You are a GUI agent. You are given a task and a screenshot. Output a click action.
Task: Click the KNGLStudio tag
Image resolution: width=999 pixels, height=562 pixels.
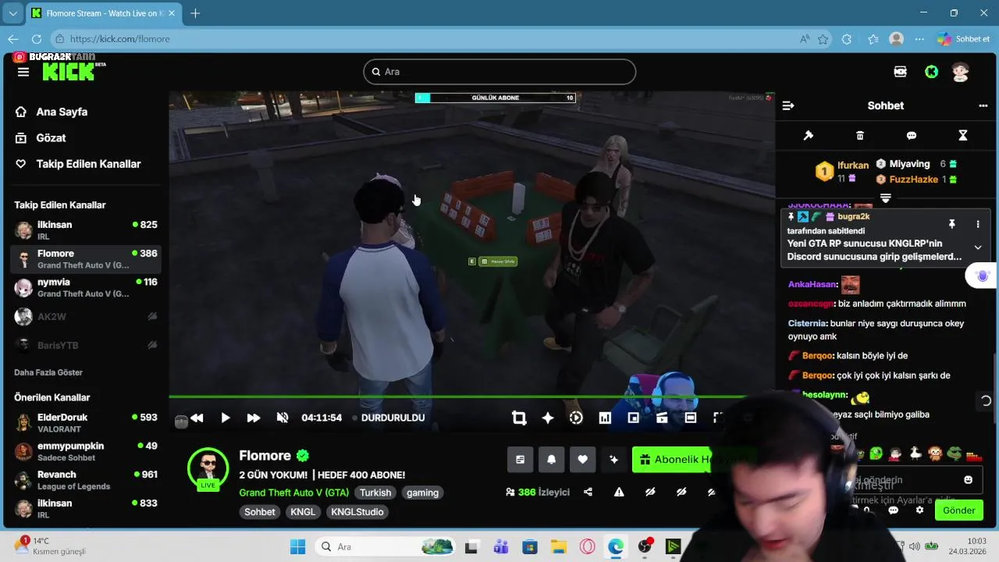(357, 512)
